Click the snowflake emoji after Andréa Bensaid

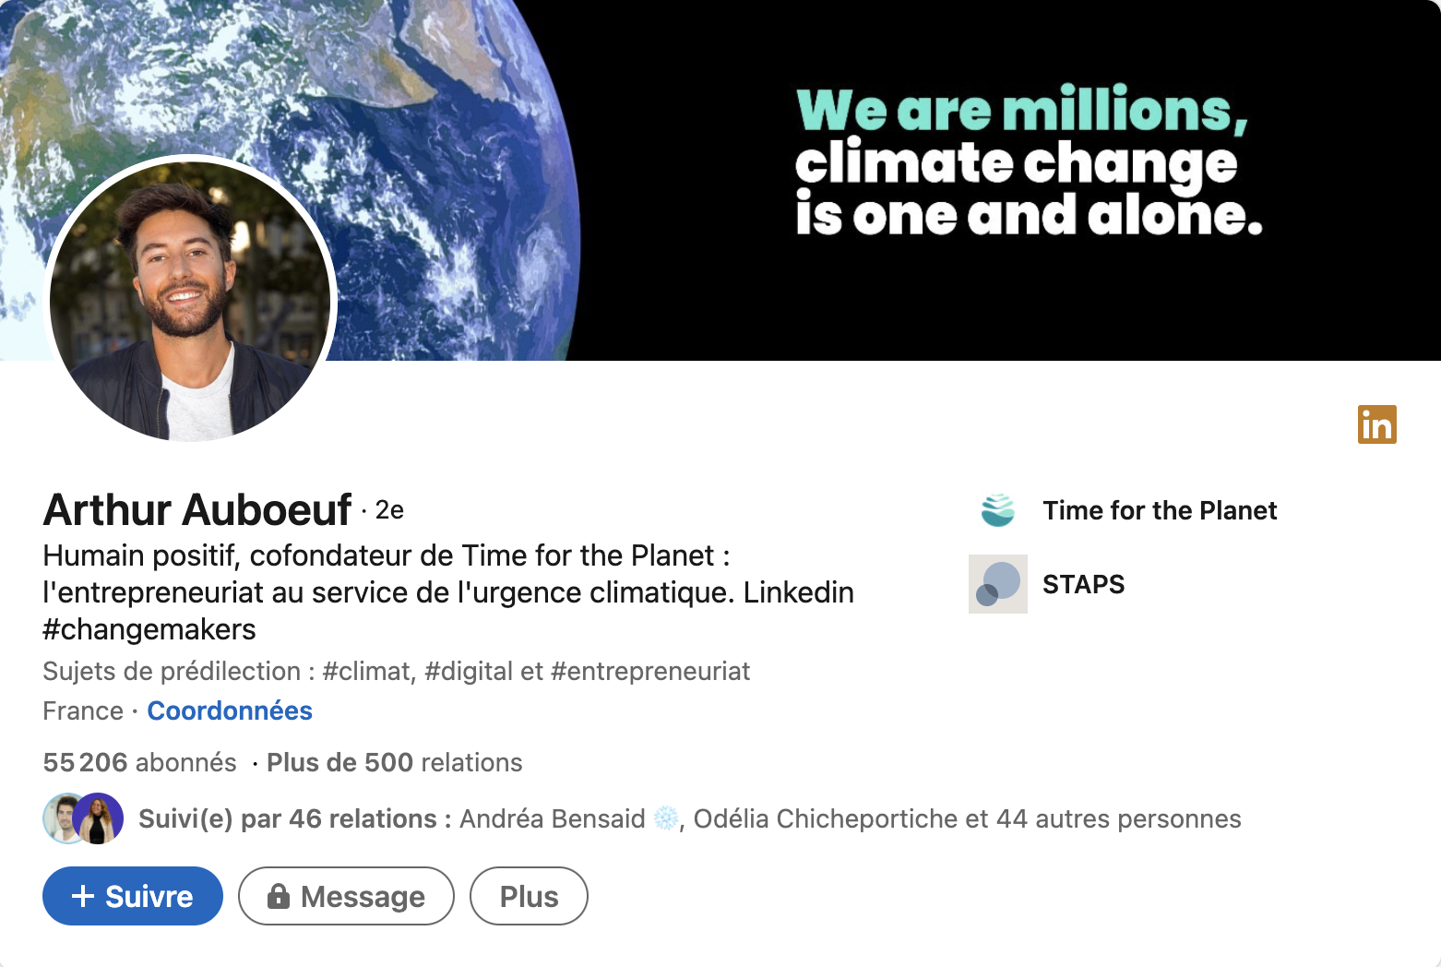[x=666, y=818]
